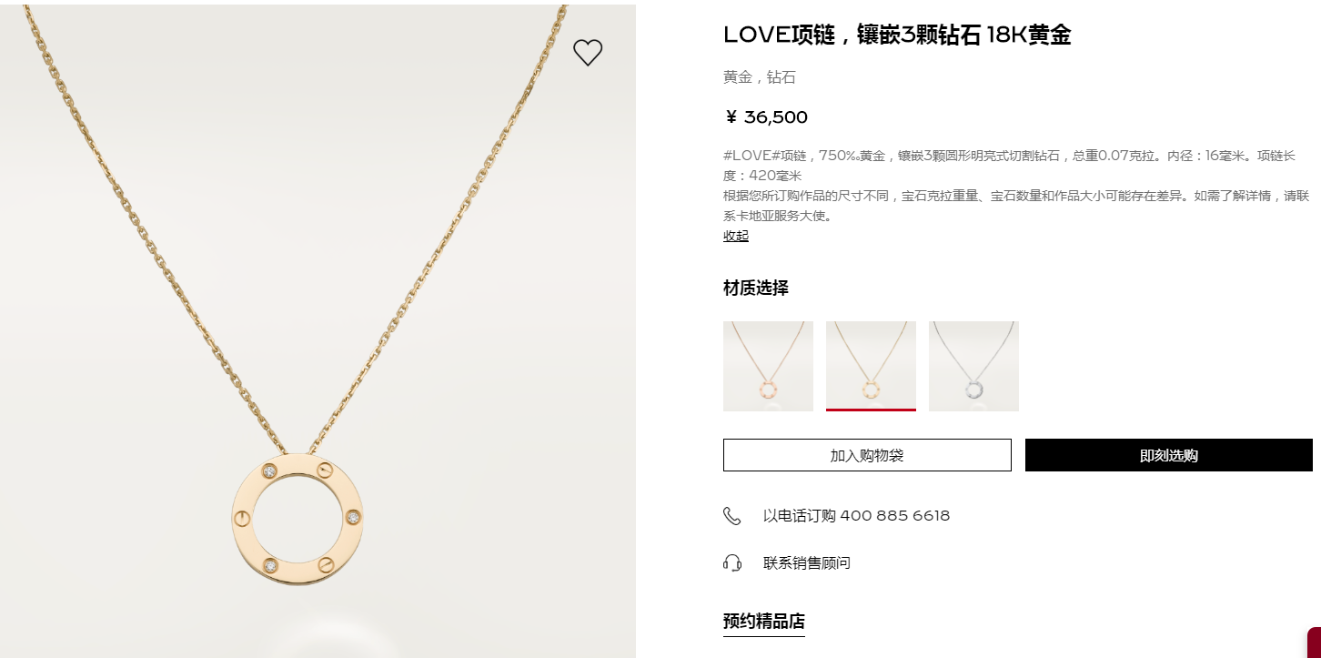Screen dimensions: 1321x658
Task: Click the #LOVE#项链 description paragraph
Action: pos(1016,186)
